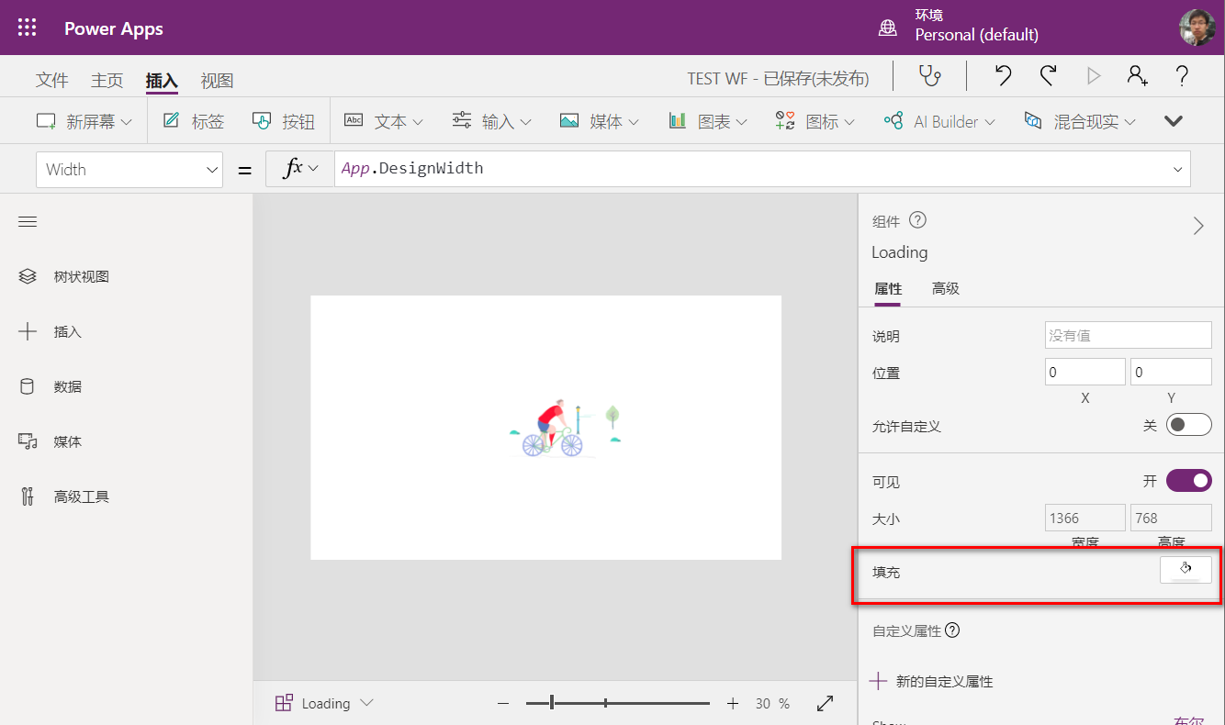Click the environment globe icon
The image size is (1225, 725).
pyautogui.click(x=888, y=28)
